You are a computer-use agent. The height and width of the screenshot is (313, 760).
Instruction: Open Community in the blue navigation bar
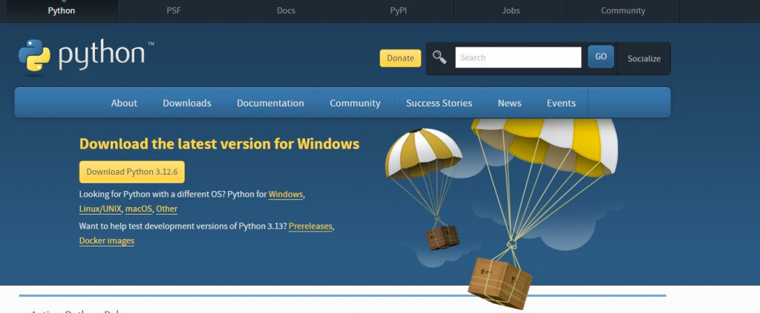click(x=356, y=103)
